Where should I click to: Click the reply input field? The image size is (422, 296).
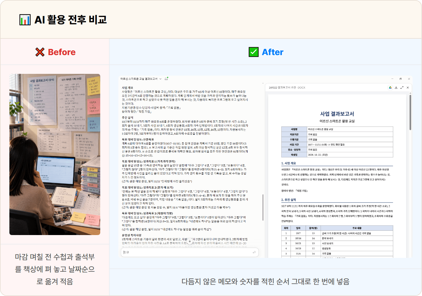pyautogui.click(x=190, y=252)
